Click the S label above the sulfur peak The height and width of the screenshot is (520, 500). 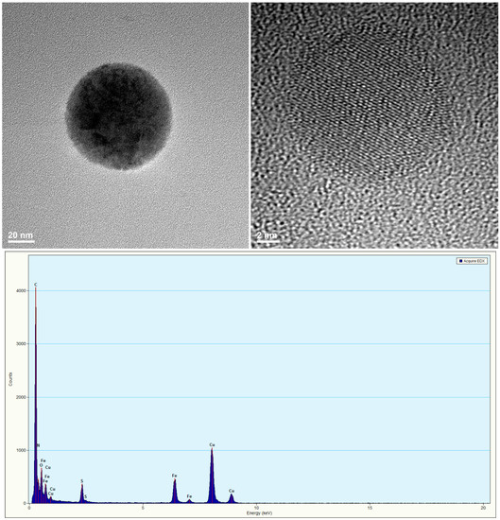82,481
